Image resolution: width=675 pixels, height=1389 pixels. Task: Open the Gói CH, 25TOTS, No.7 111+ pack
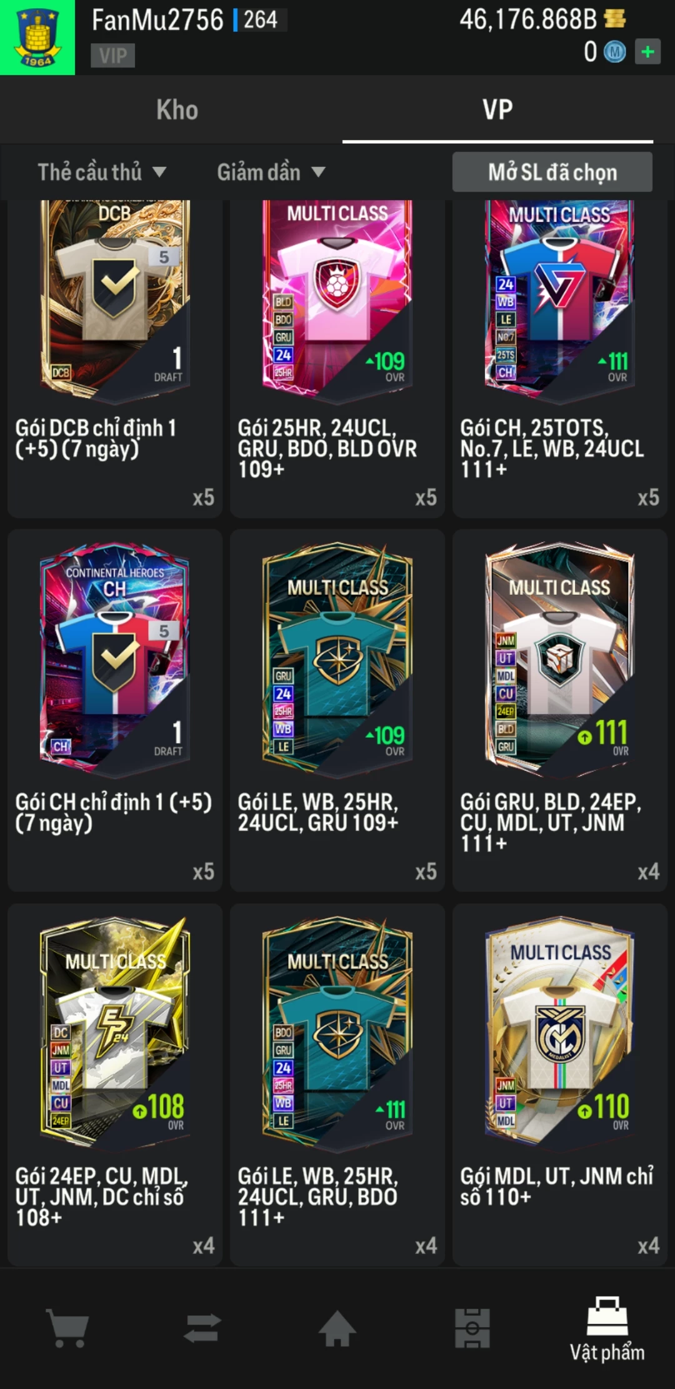(560, 359)
